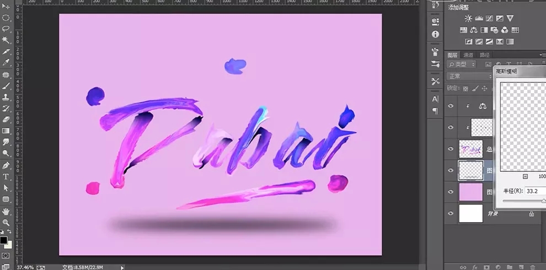Open the layer filter 类型 dropdown
The image size is (546, 270).
point(462,64)
